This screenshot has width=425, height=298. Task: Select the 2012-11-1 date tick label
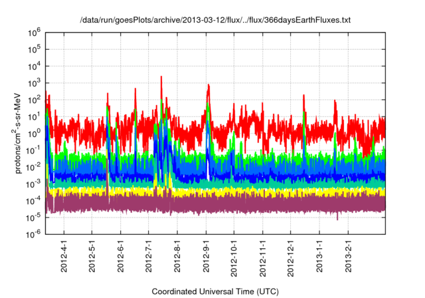262,257
